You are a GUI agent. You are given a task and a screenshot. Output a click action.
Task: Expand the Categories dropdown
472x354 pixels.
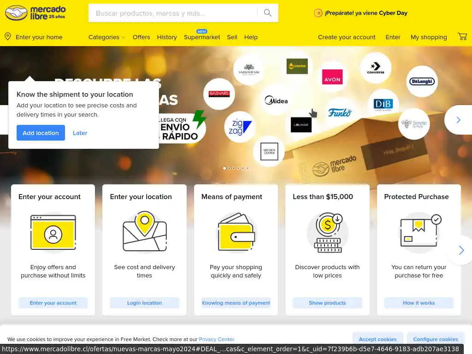click(x=106, y=37)
